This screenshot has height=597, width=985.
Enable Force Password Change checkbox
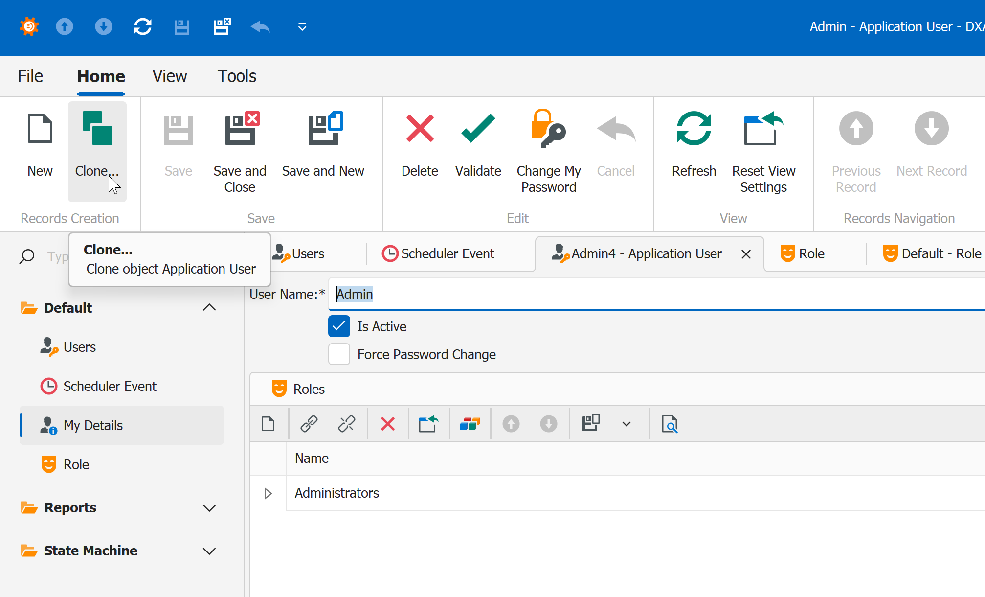coord(339,354)
